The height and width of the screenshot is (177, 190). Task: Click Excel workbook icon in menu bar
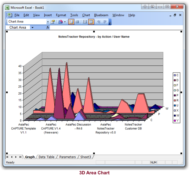click(x=9, y=15)
